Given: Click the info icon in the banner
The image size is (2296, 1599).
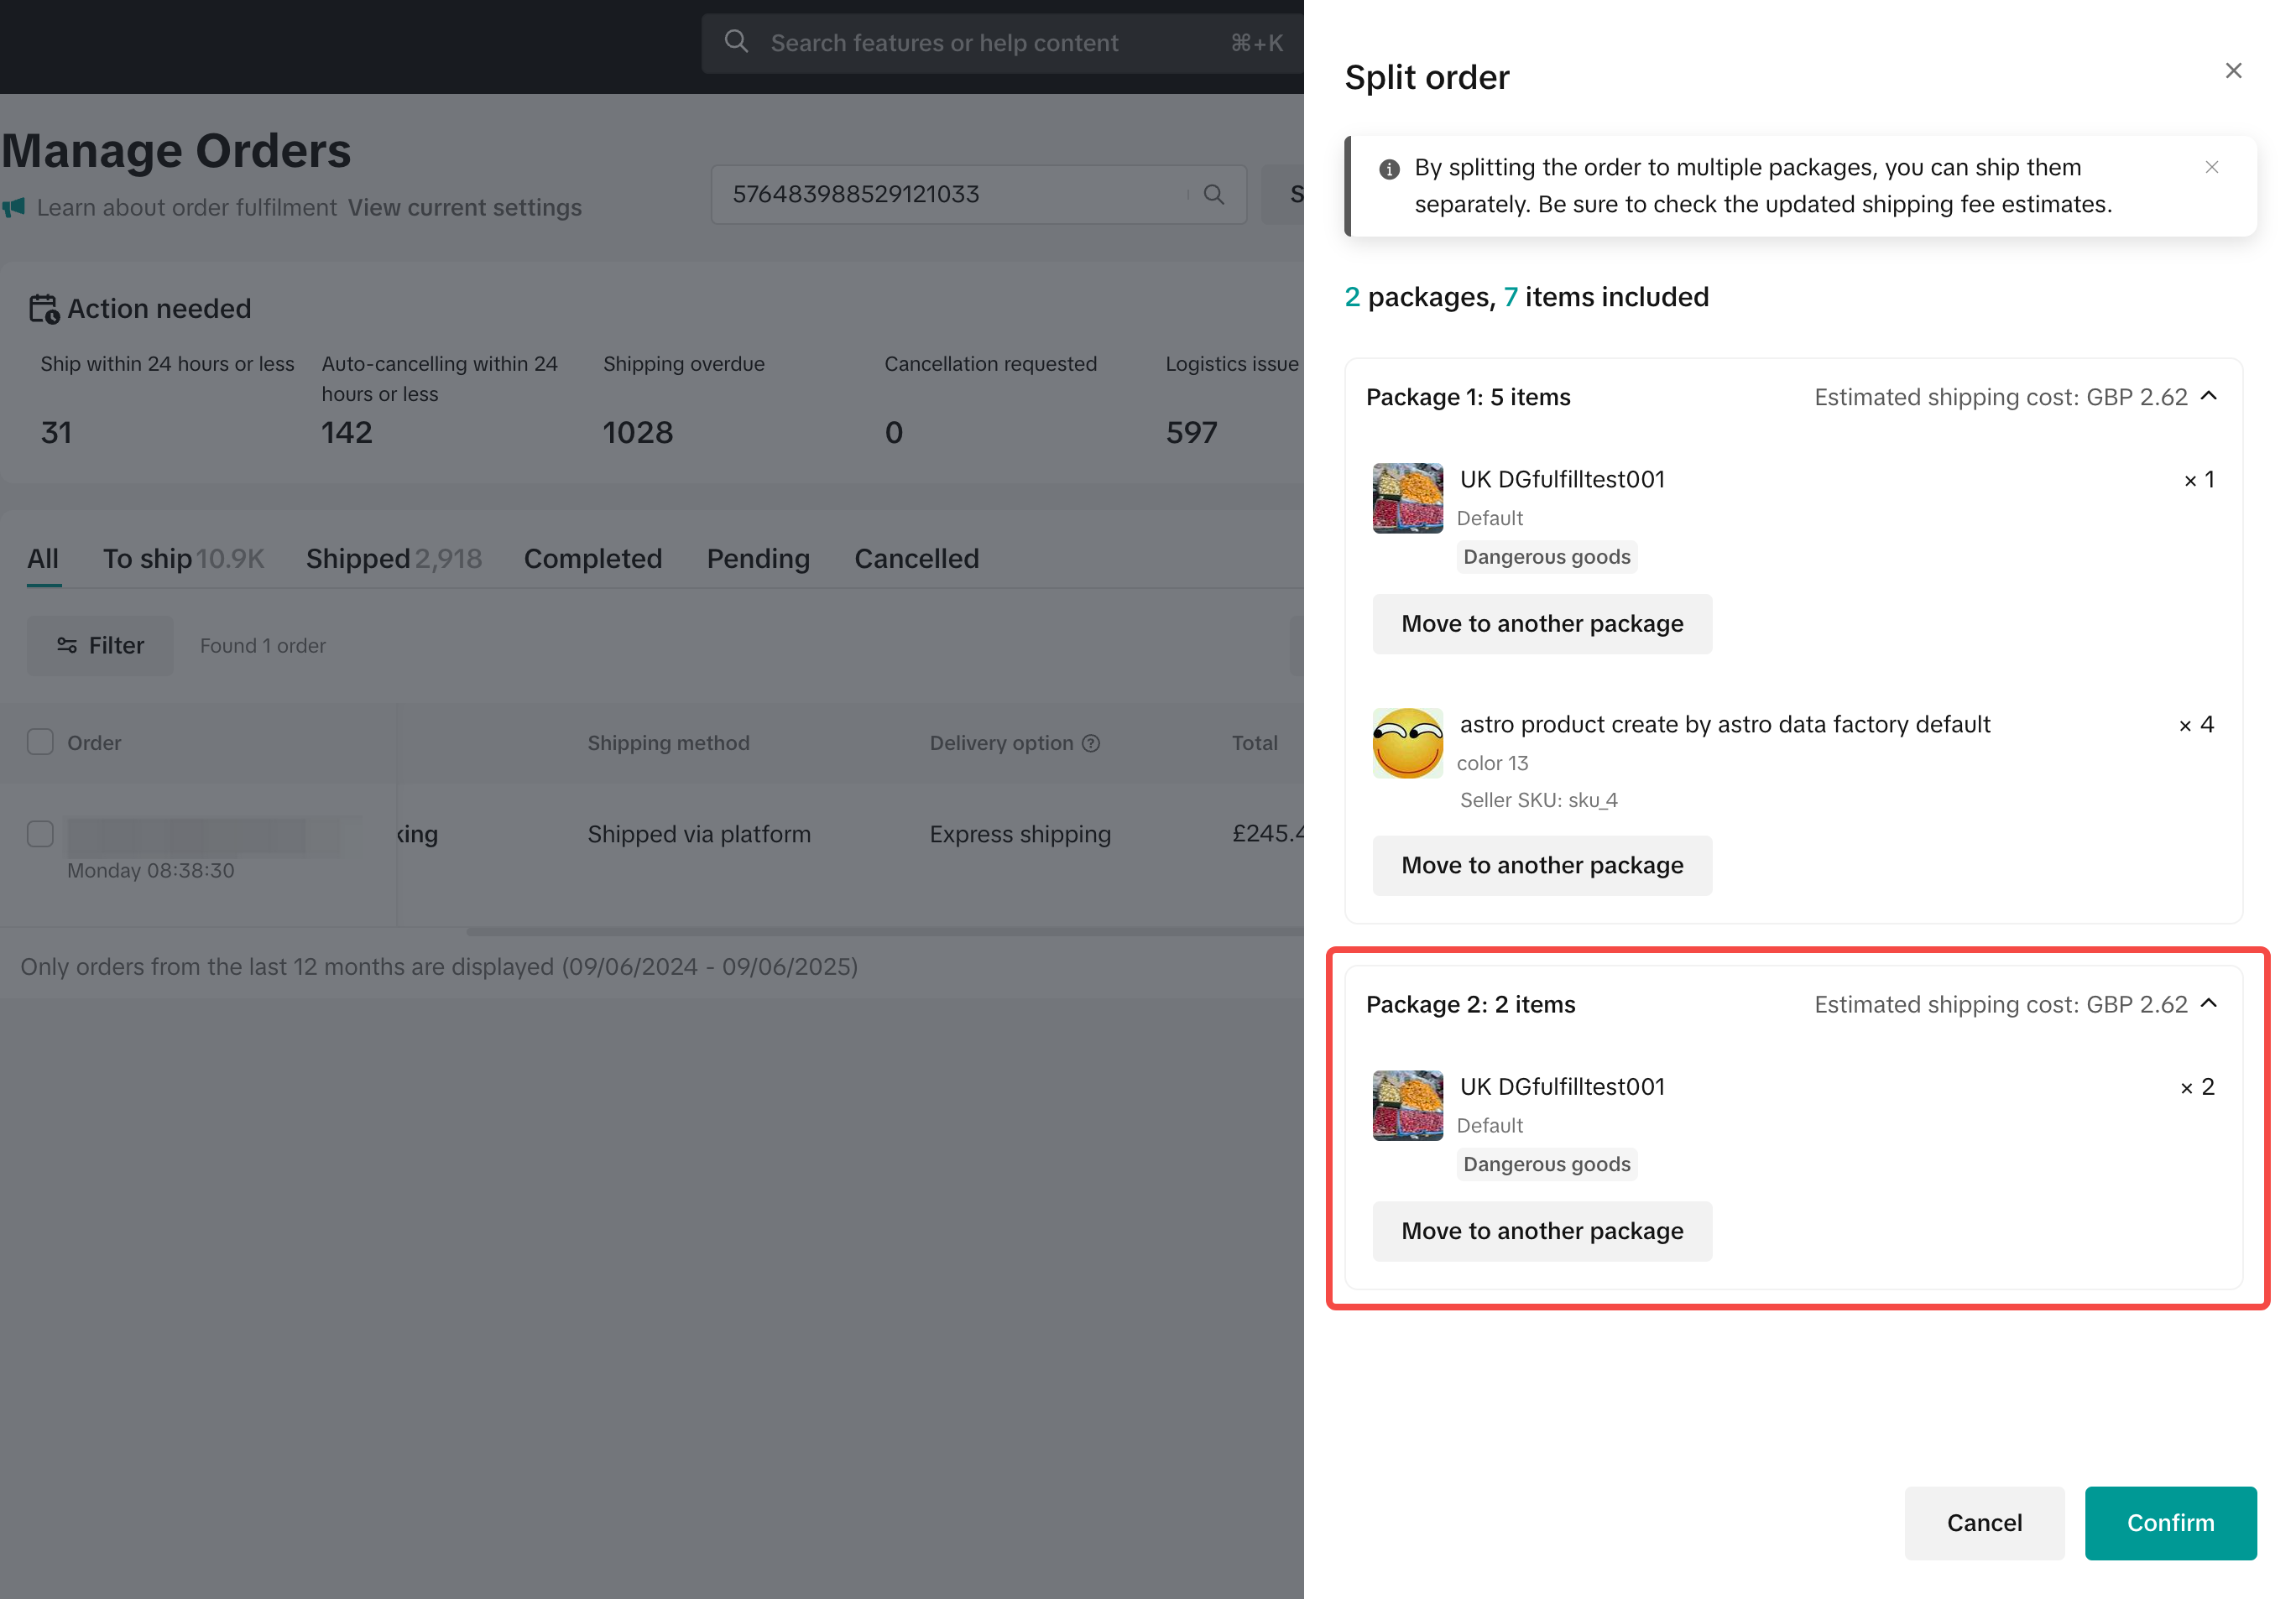Looking at the screenshot, I should tap(1388, 169).
